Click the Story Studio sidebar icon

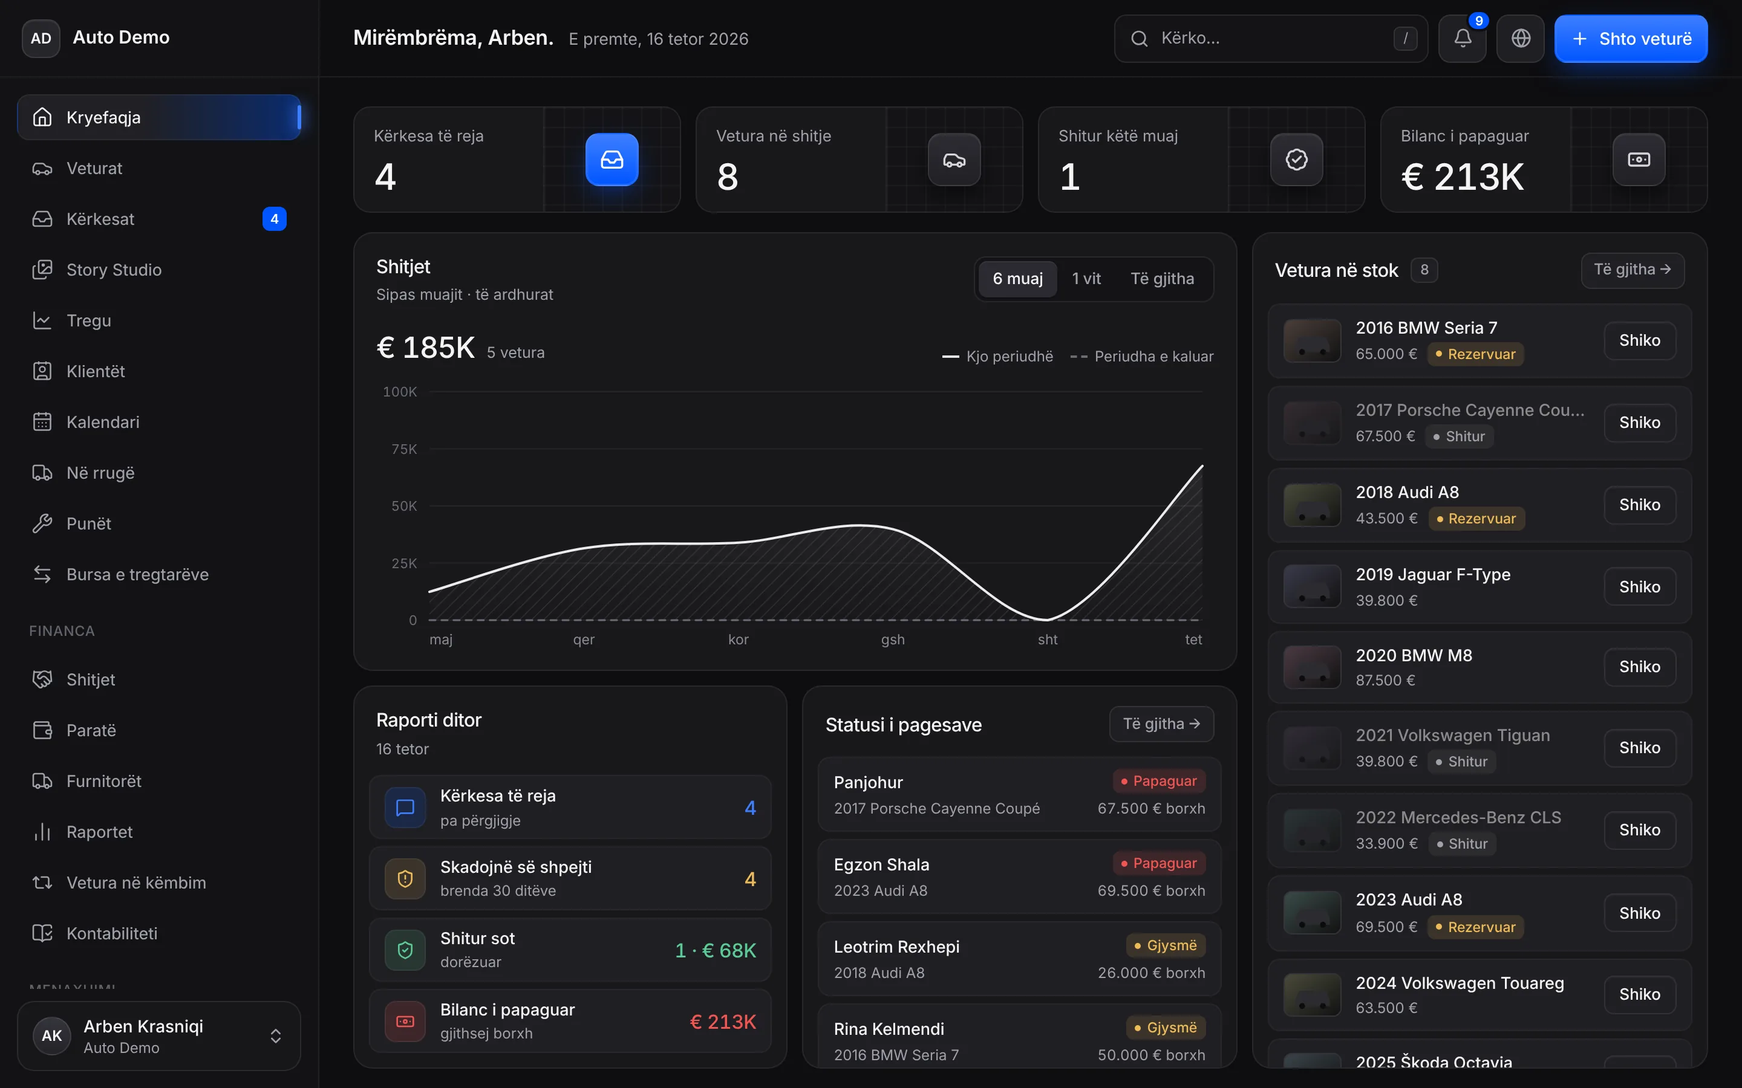[x=42, y=270]
